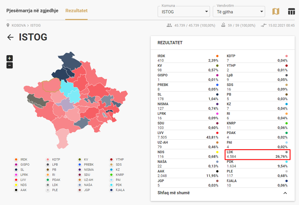Screen dimensions: 299x205
Task: Zoom in on the map
Action: pyautogui.click(x=9, y=58)
